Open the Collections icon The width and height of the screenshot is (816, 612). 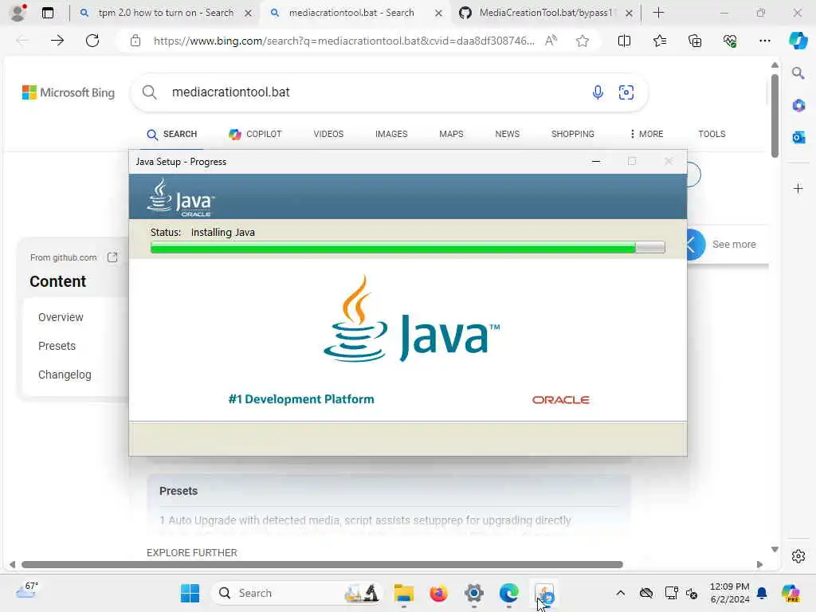coord(695,41)
